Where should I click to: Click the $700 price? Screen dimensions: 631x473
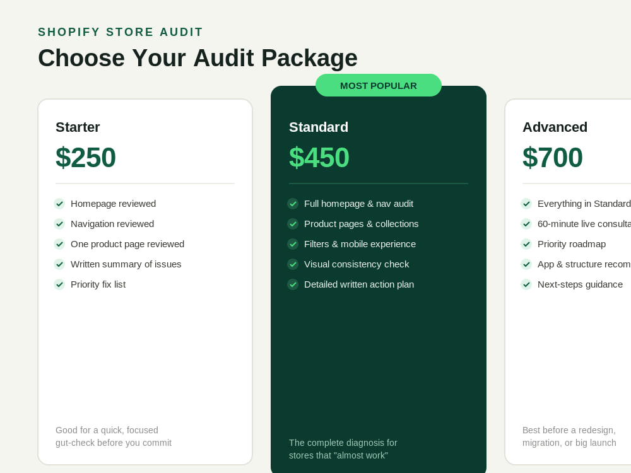point(553,157)
